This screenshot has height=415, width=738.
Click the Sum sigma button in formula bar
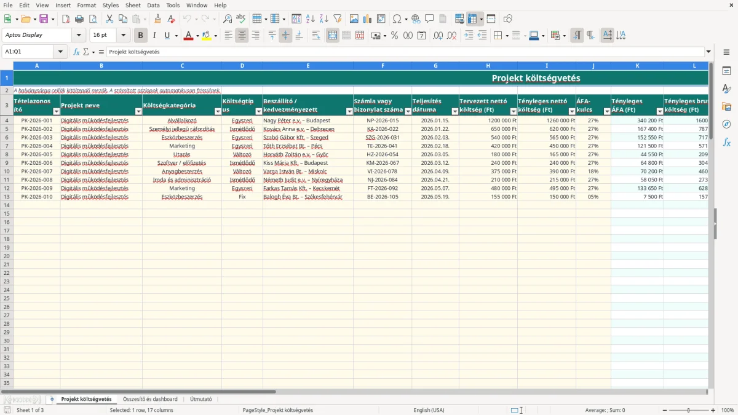pyautogui.click(x=85, y=52)
